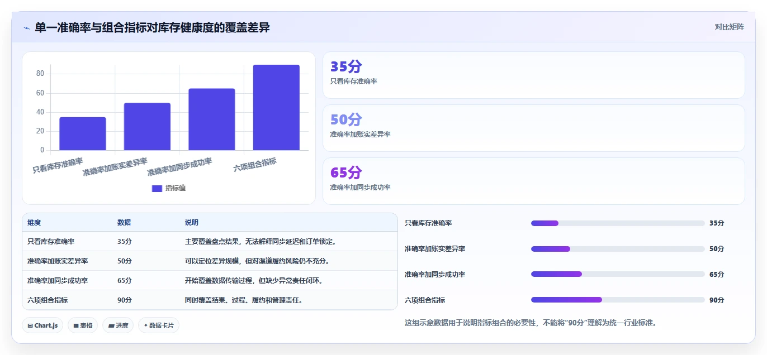
Task: Click the 90分 value beside the progress bar
Action: point(717,300)
